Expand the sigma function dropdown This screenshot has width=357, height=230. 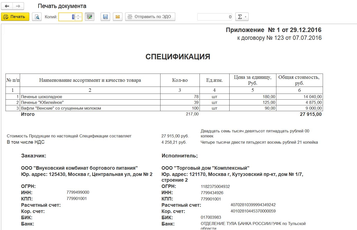242,17
